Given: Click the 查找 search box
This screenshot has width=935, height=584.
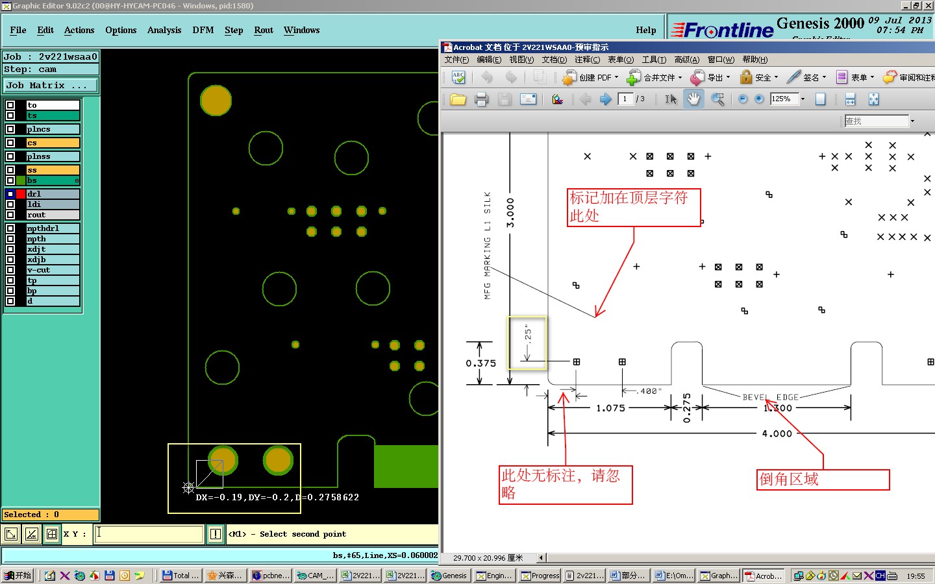Looking at the screenshot, I should point(877,121).
